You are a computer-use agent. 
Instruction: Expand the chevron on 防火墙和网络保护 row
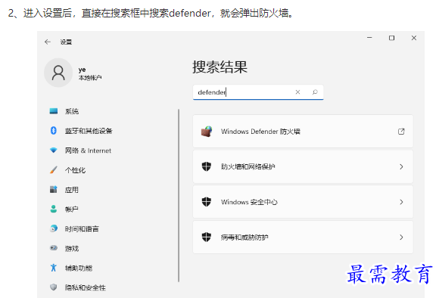pos(401,166)
